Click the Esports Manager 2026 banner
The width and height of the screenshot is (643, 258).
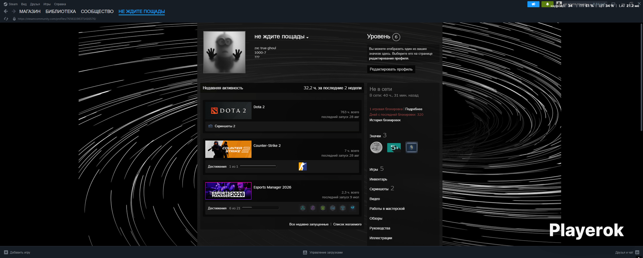[x=228, y=191]
